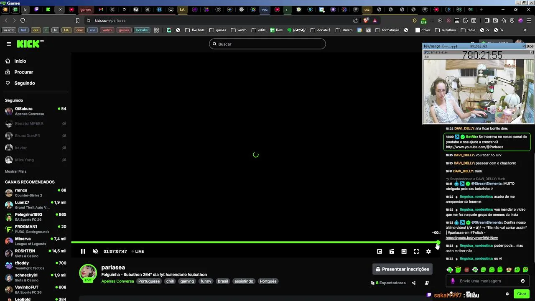The image size is (535, 301).
Task: Select the gaming stream tag
Action: pos(187,281)
